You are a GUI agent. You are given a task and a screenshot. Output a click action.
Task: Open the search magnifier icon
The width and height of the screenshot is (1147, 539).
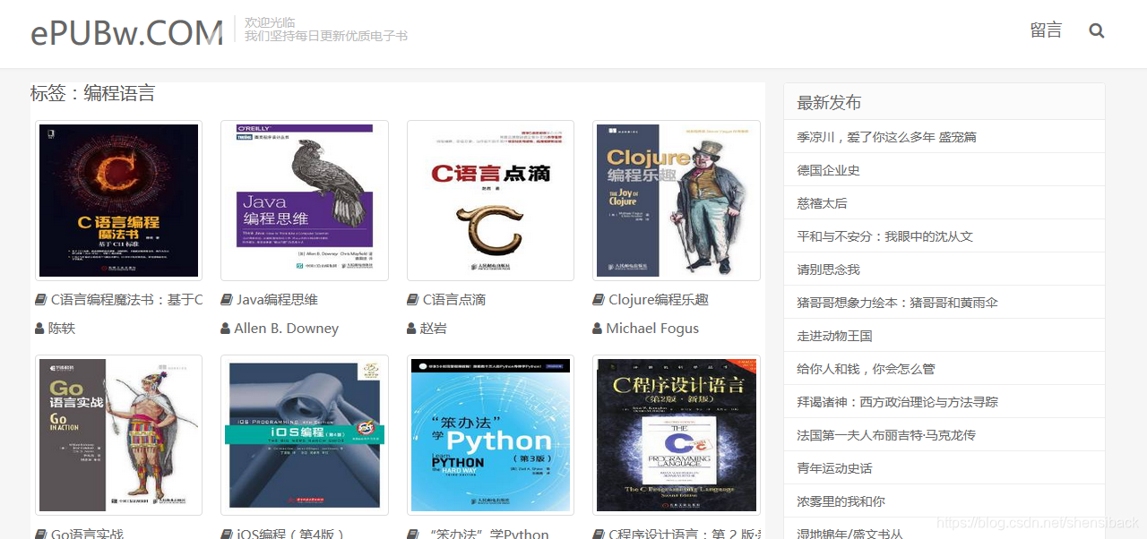[1096, 30]
